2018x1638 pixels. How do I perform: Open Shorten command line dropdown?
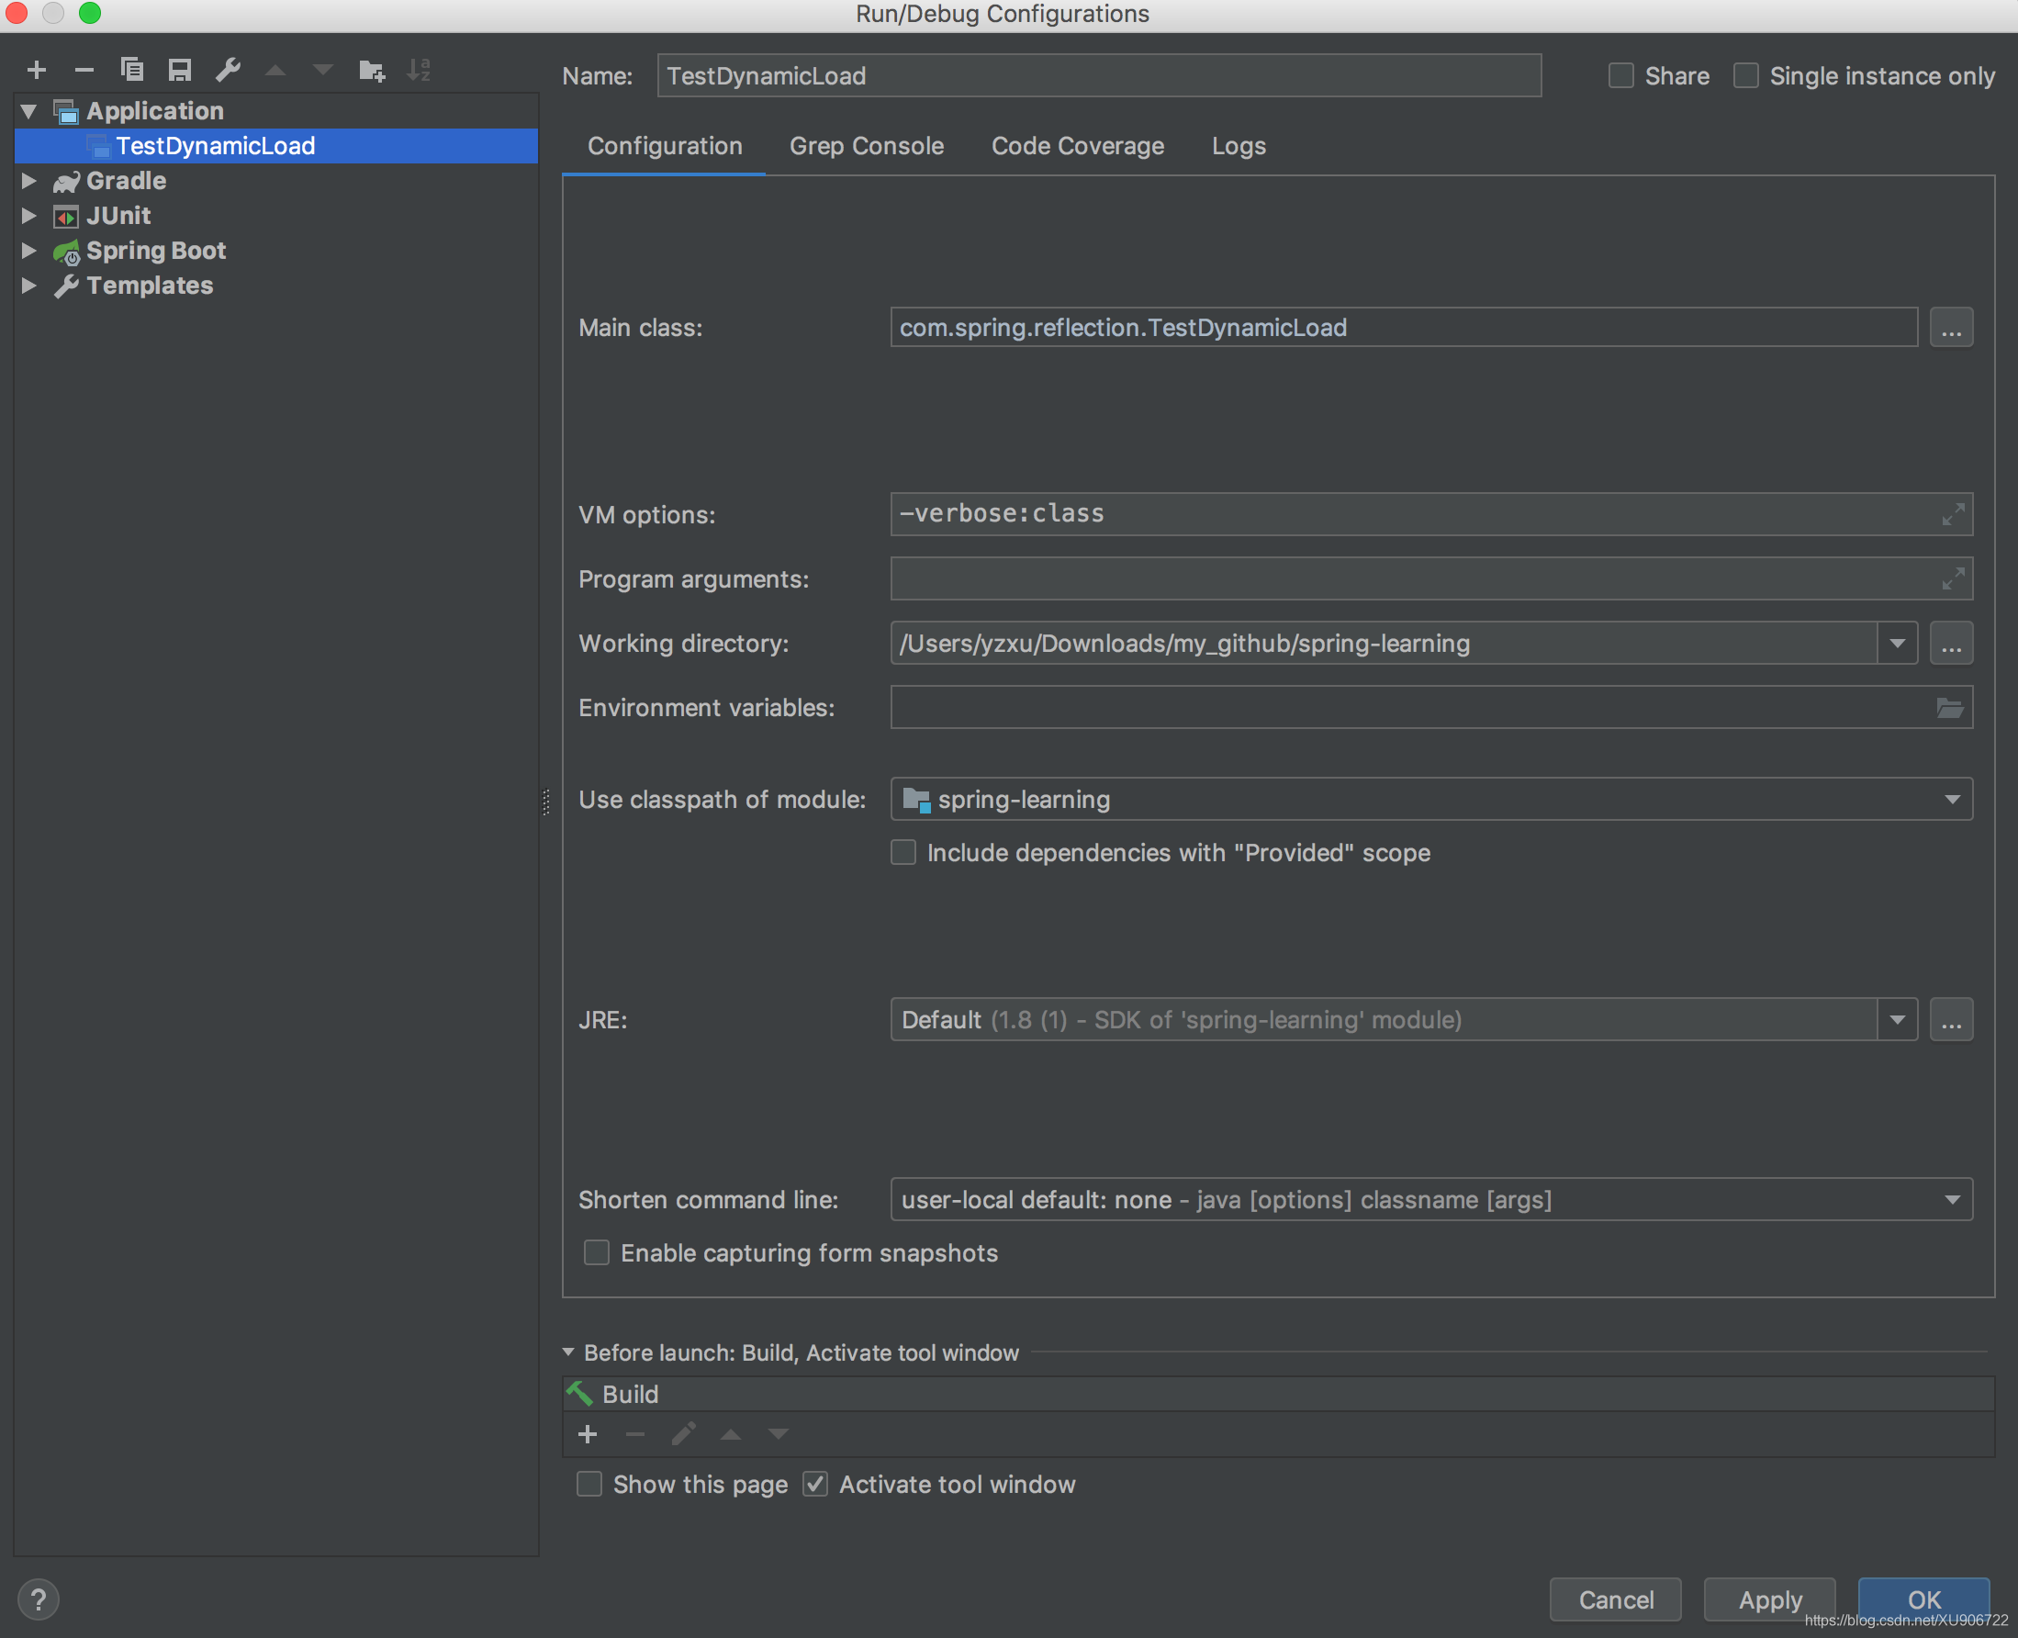pos(1952,1200)
